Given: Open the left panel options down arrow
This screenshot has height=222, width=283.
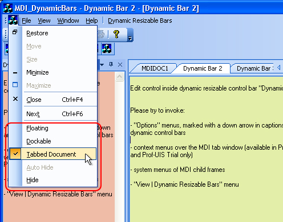Looking at the screenshot, I should pyautogui.click(x=102, y=65).
